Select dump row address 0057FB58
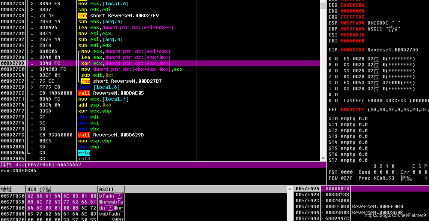Image resolution: width=429 pixels, height=221 pixels. point(13,202)
